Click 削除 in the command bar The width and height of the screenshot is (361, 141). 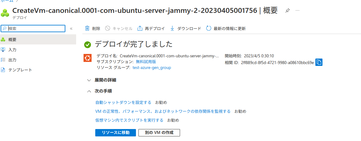[93, 29]
